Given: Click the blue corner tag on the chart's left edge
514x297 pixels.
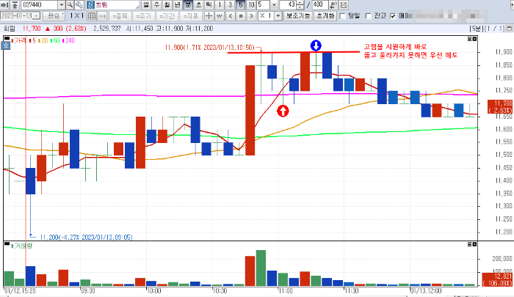Looking at the screenshot, I should (x=6, y=45).
